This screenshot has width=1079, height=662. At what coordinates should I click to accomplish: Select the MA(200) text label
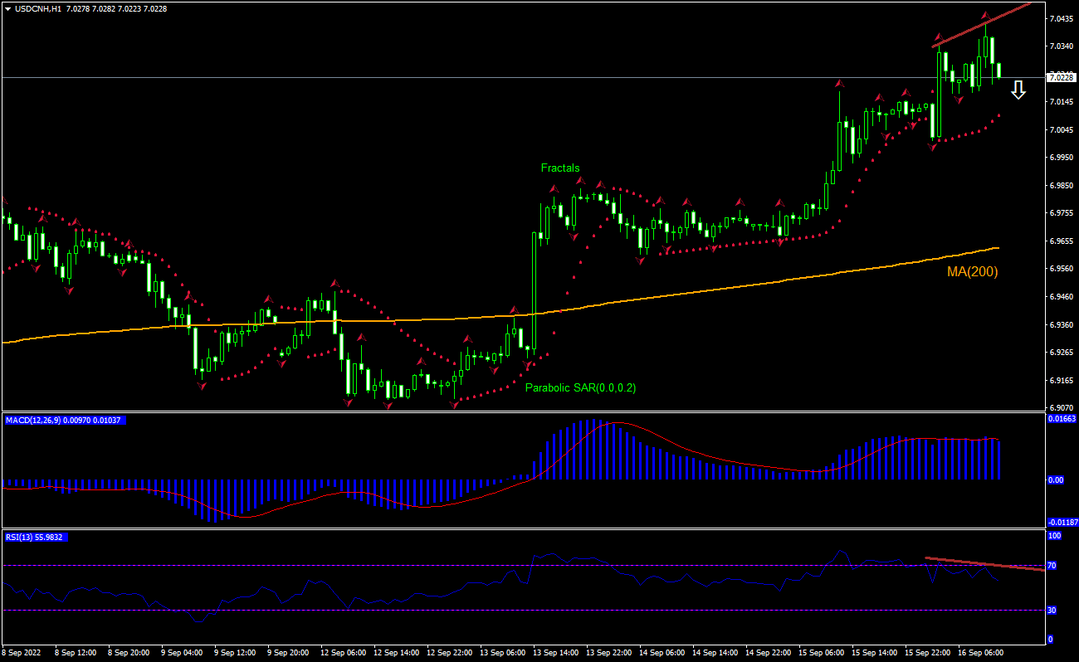tap(972, 271)
